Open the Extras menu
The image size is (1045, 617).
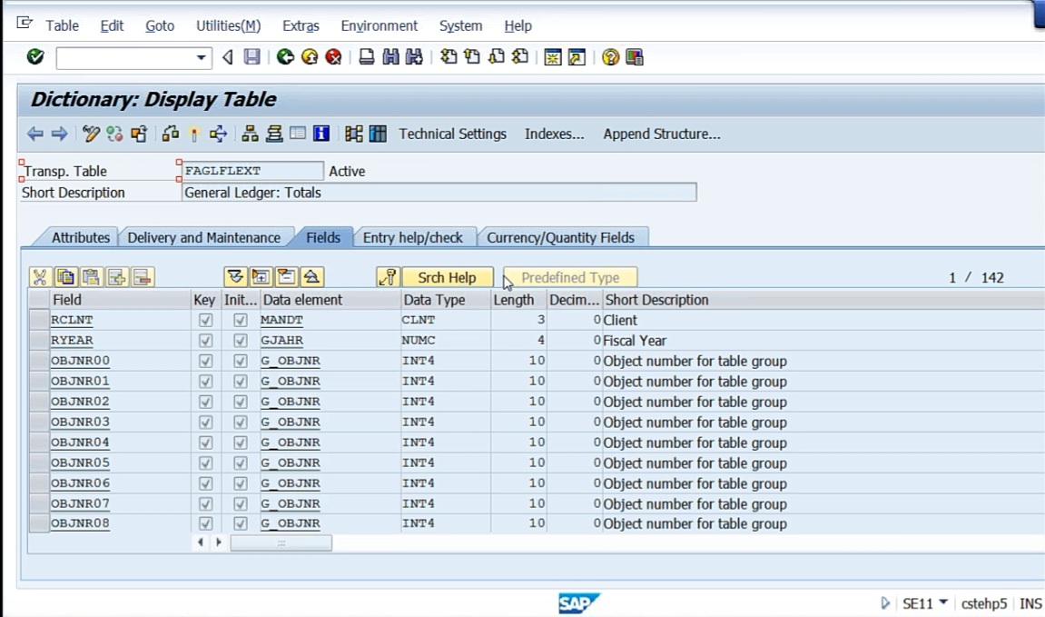point(301,26)
